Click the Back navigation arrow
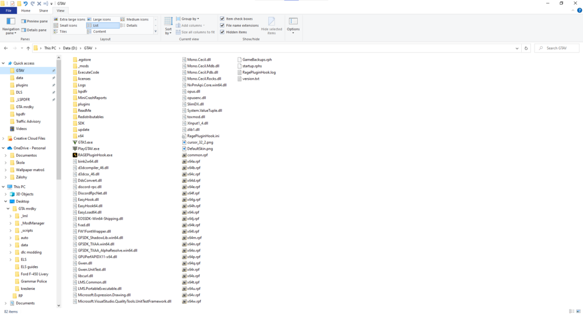 coord(6,48)
